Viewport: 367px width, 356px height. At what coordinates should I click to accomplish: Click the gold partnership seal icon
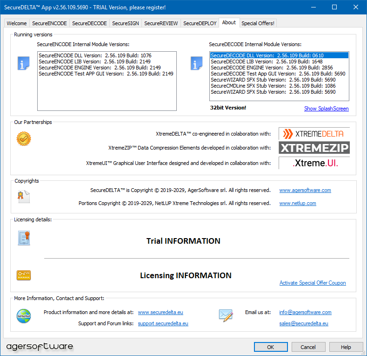point(24,138)
